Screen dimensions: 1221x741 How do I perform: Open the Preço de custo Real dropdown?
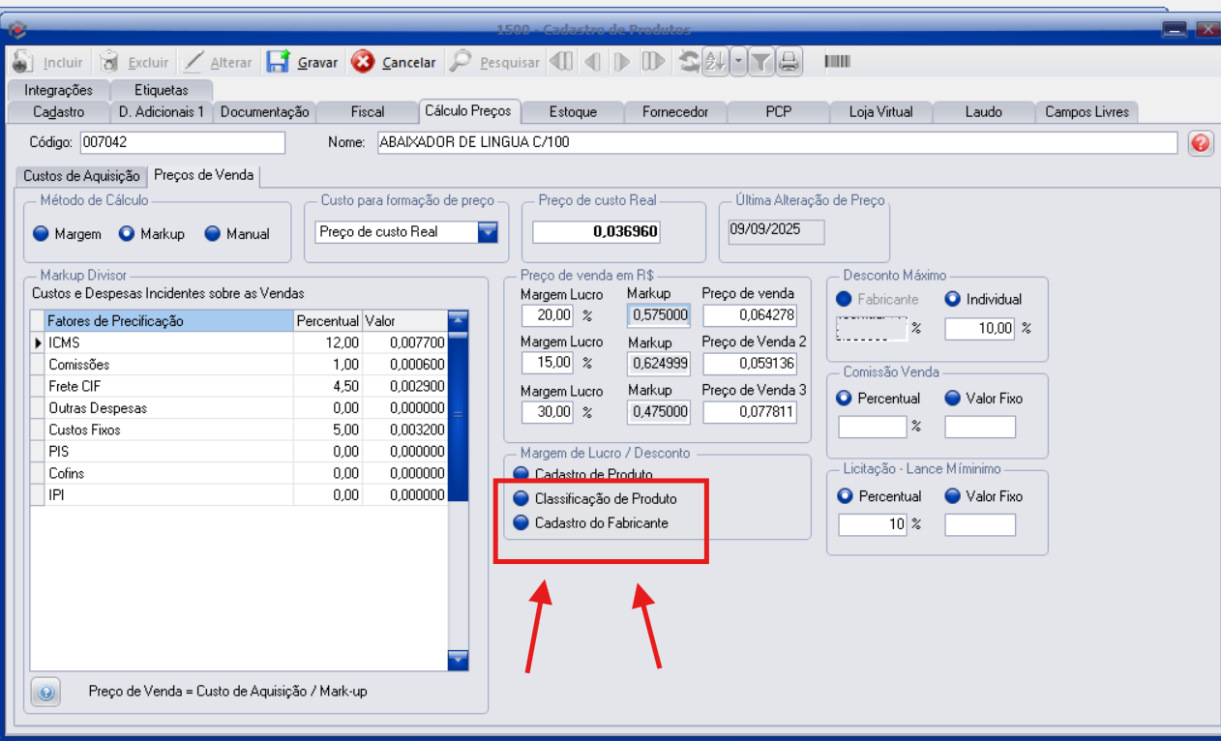point(488,232)
